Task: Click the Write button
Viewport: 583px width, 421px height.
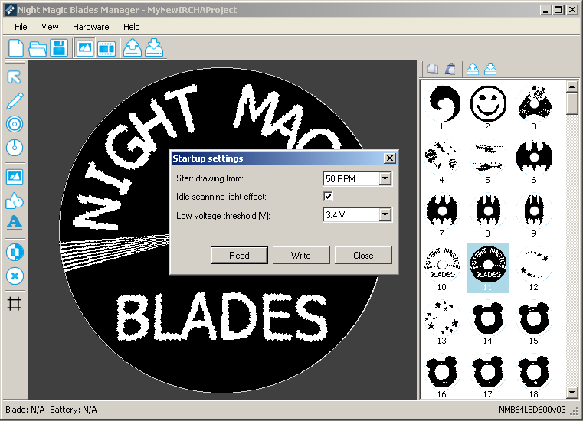Action: (301, 255)
